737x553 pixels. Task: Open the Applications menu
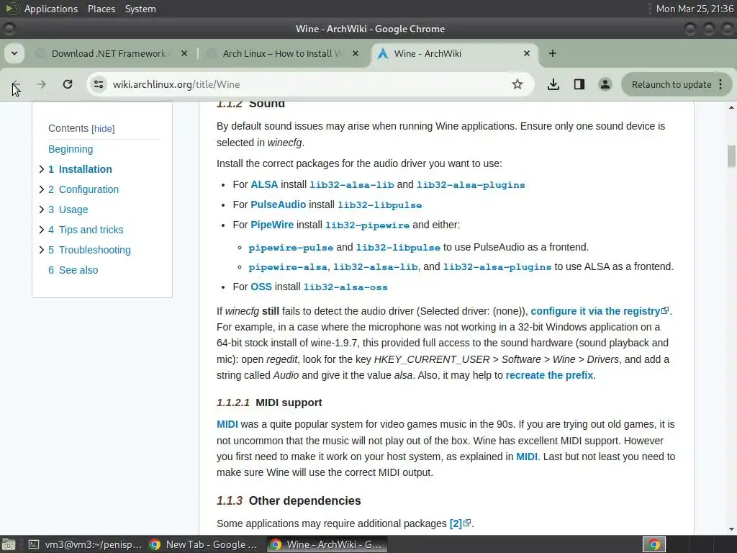51,9
